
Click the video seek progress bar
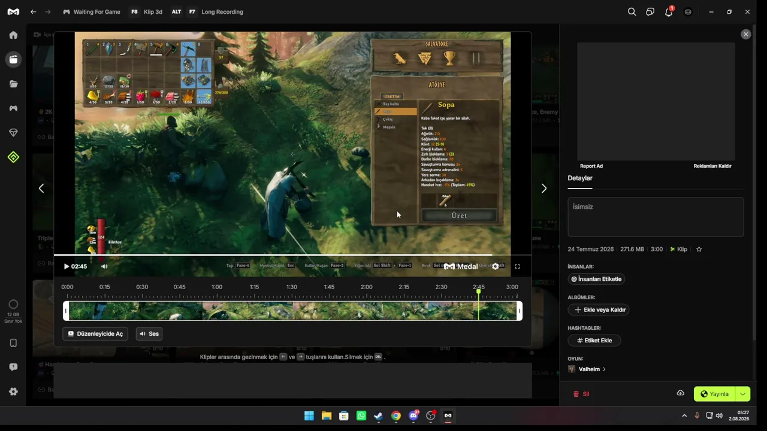292,255
